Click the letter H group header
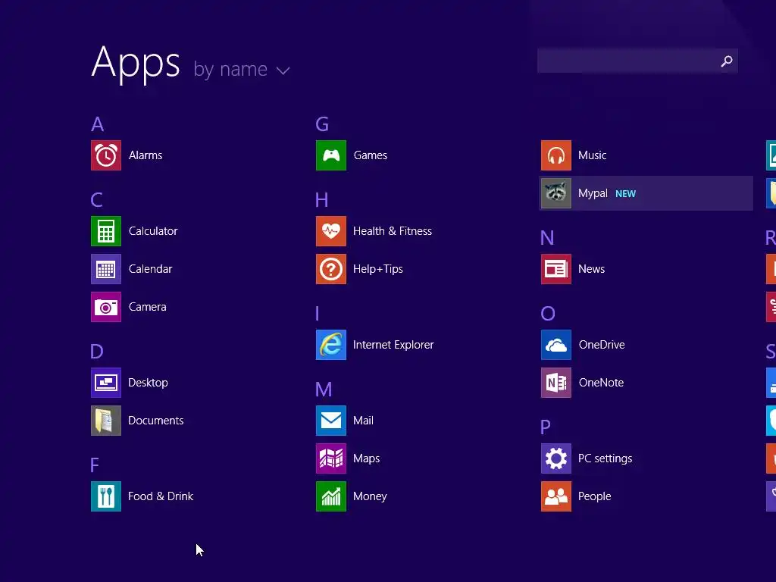 coord(321,200)
